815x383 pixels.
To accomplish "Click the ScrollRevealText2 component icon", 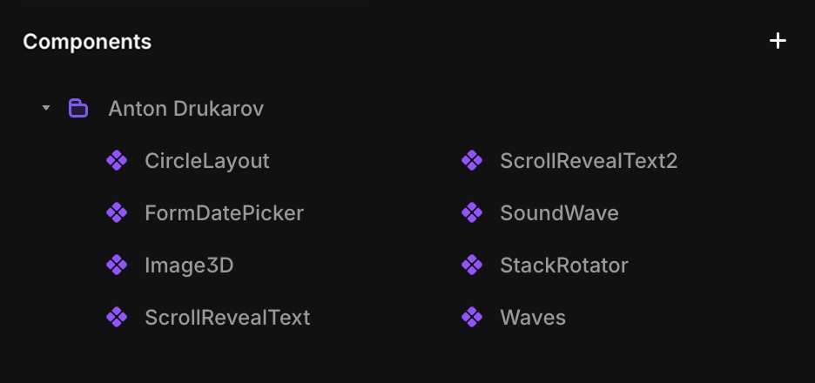I will point(472,161).
